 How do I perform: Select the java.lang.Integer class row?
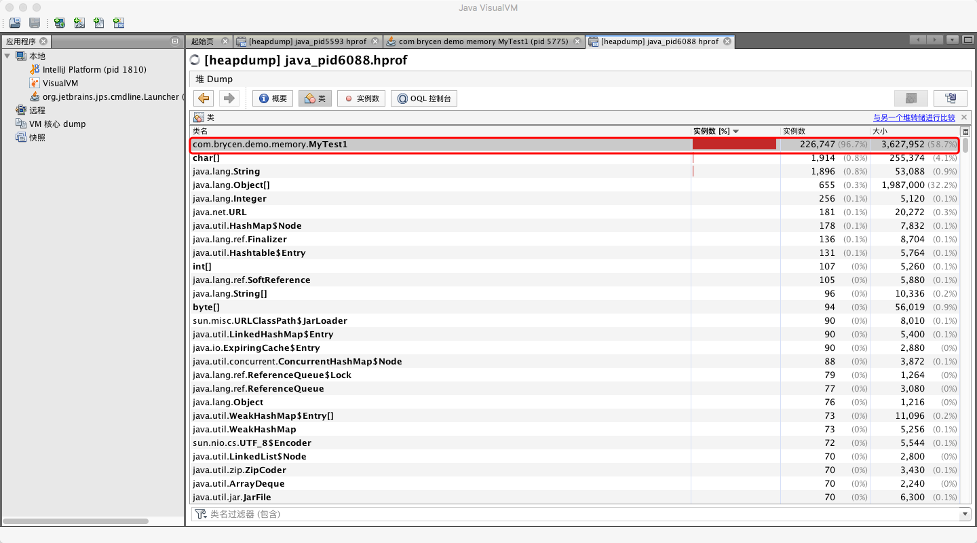tap(575, 198)
